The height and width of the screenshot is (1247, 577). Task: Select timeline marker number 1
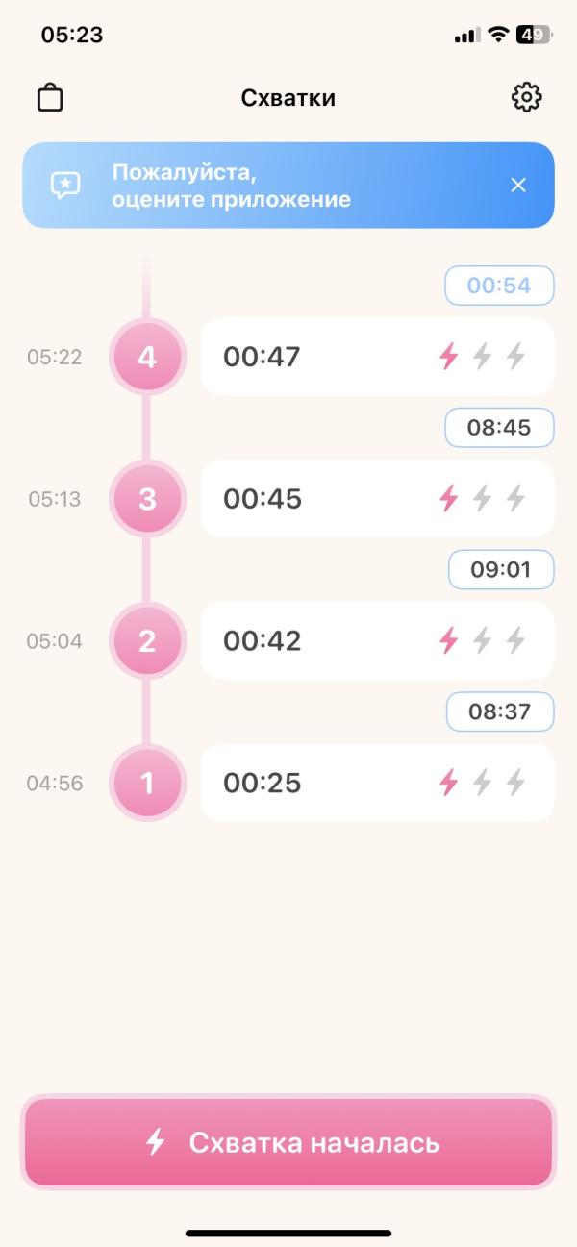point(147,783)
